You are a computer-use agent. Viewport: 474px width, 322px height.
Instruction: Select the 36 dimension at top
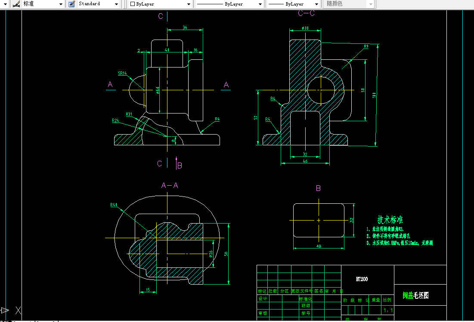click(x=185, y=28)
